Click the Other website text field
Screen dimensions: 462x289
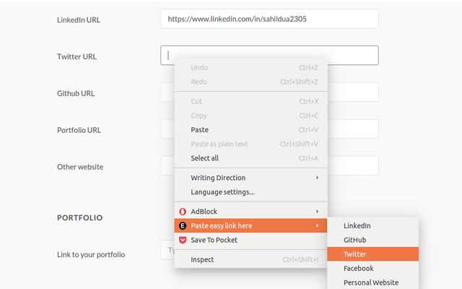(353, 165)
